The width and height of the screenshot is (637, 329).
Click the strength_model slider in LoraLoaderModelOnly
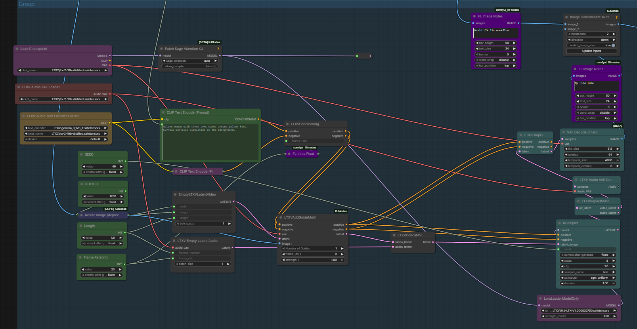(579, 316)
